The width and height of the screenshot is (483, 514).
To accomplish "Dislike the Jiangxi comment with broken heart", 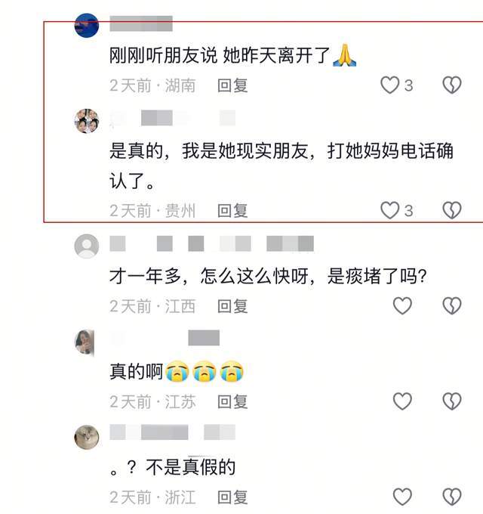I will pyautogui.click(x=452, y=306).
